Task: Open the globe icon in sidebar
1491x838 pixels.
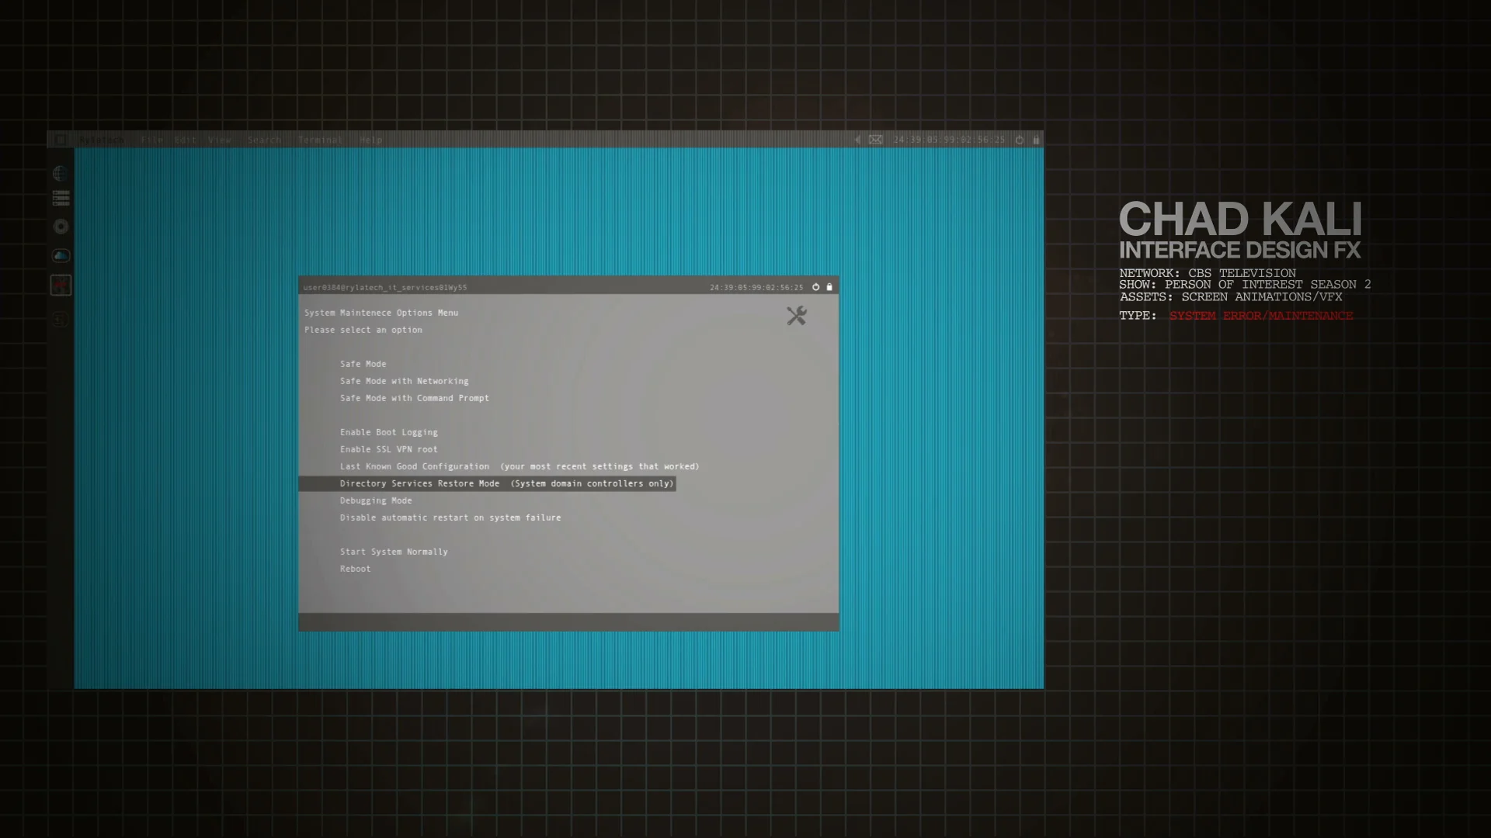Action: [61, 173]
